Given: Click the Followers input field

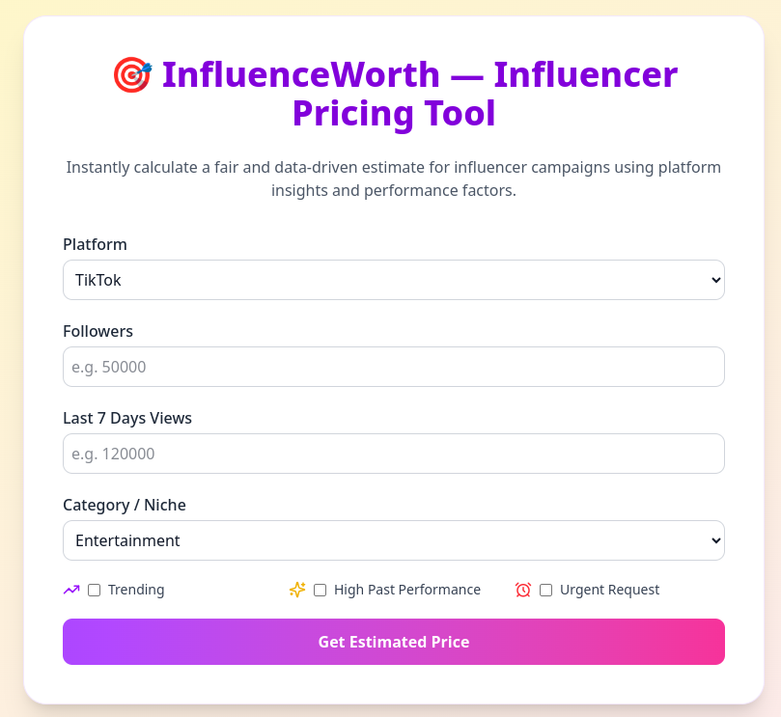Looking at the screenshot, I should (393, 367).
